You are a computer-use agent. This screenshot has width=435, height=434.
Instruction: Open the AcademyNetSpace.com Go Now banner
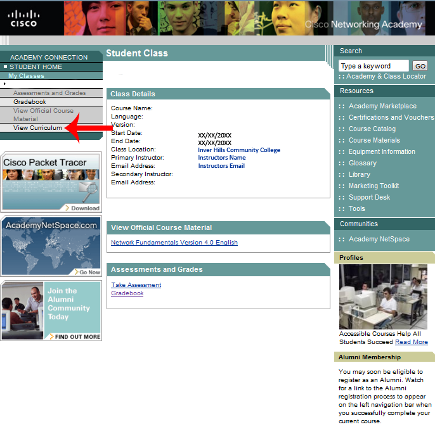(51, 246)
